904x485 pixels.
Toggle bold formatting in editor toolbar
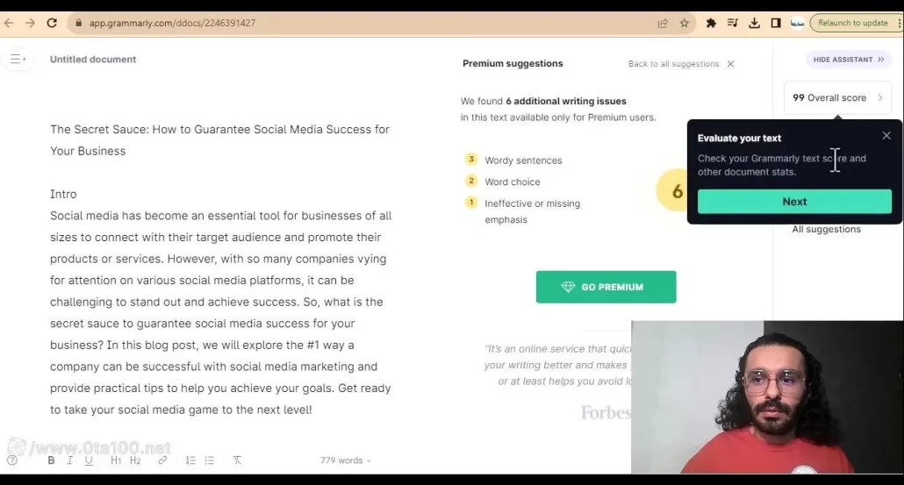tap(51, 460)
